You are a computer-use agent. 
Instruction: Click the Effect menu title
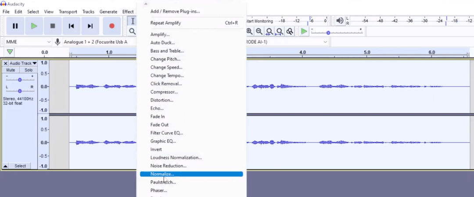128,12
